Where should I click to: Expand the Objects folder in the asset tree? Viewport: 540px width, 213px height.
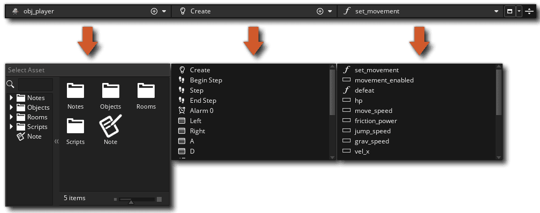(11, 108)
